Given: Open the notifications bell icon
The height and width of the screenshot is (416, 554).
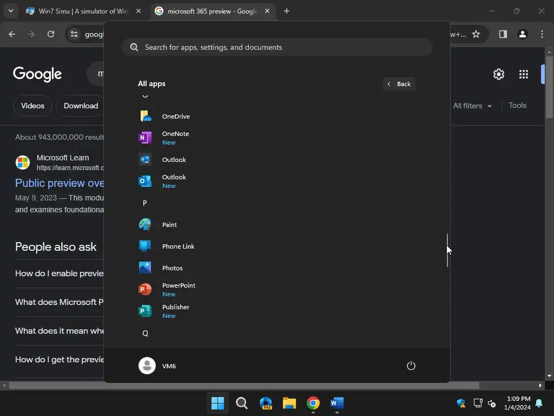Looking at the screenshot, I should coord(539,403).
